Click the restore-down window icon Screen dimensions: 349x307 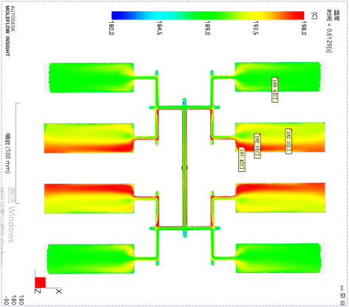342,295
